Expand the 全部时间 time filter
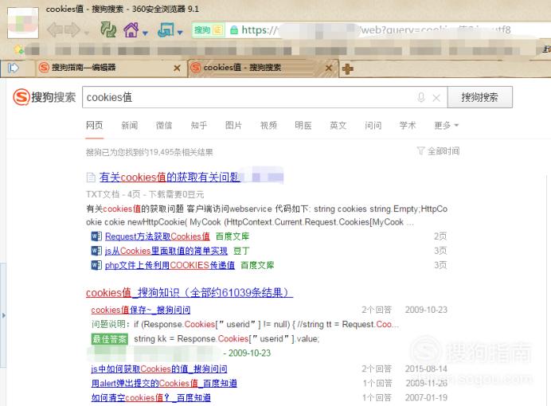Image resolution: width=551 pixels, height=406 pixels. (438, 151)
